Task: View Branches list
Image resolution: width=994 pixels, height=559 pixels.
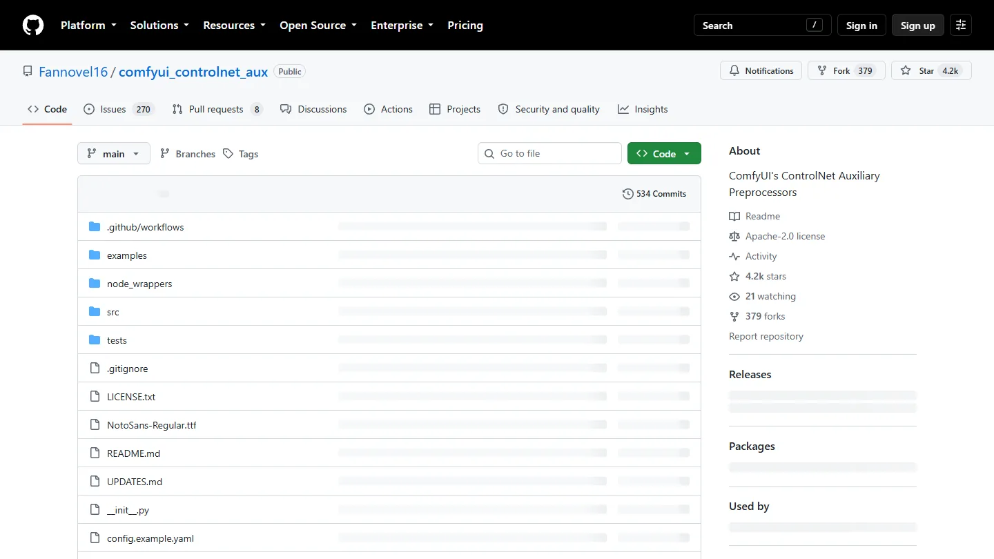Action: (188, 154)
